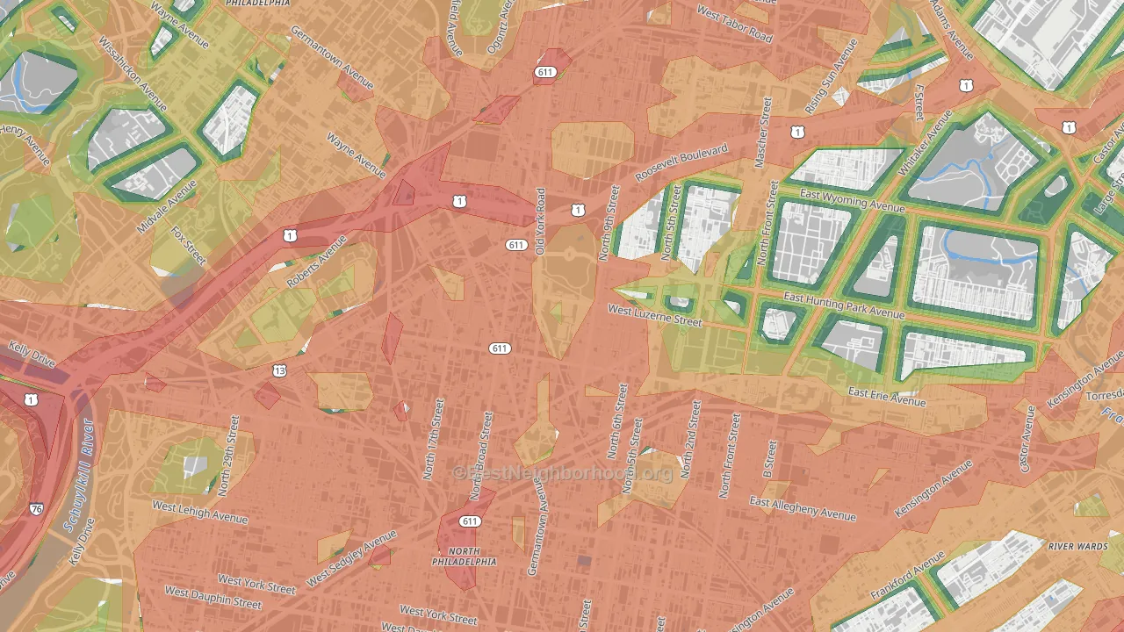Select the 611 shield beside Old York Road
The width and height of the screenshot is (1124, 632).
(516, 245)
